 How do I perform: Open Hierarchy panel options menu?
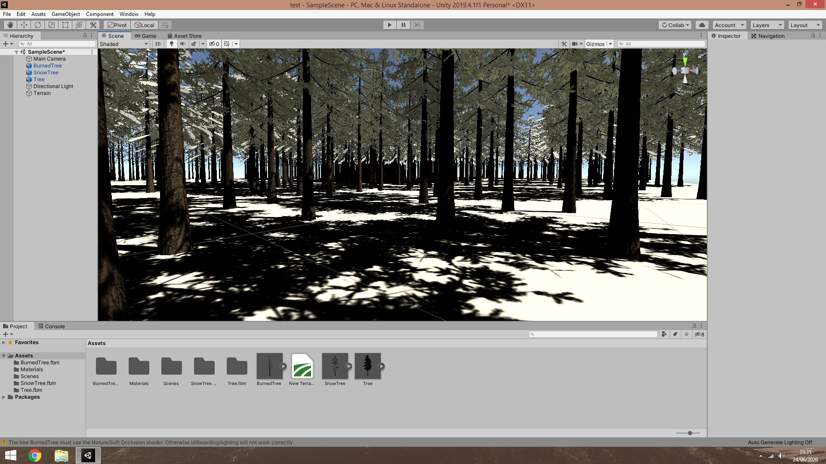click(92, 36)
